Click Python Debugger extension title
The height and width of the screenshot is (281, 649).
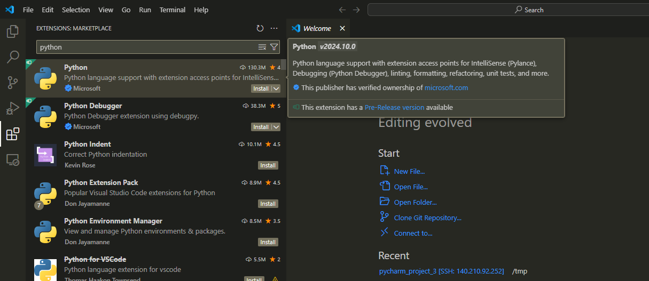93,106
